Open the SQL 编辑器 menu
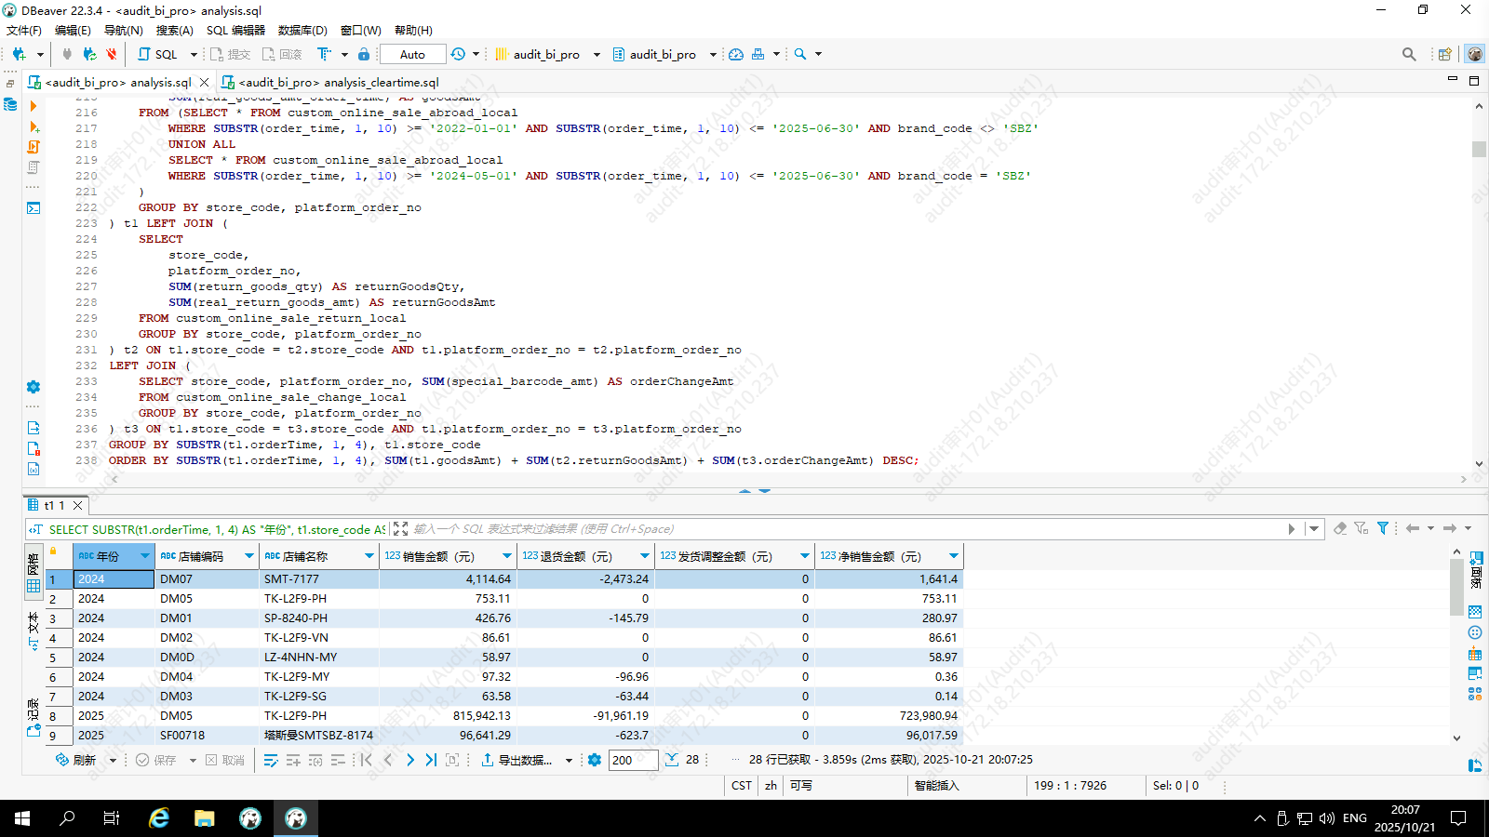 click(x=235, y=30)
